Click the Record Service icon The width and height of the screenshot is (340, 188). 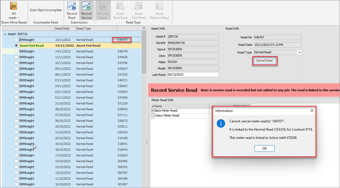click(x=86, y=6)
